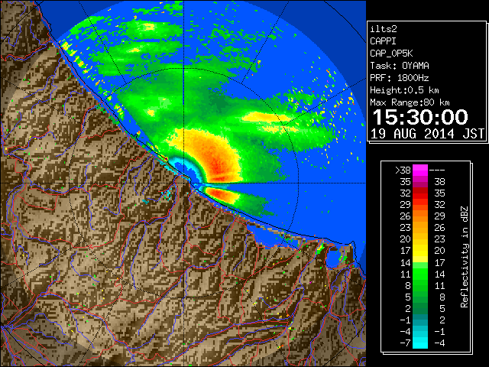Select the 'Height:0.5 km' text

pos(404,90)
